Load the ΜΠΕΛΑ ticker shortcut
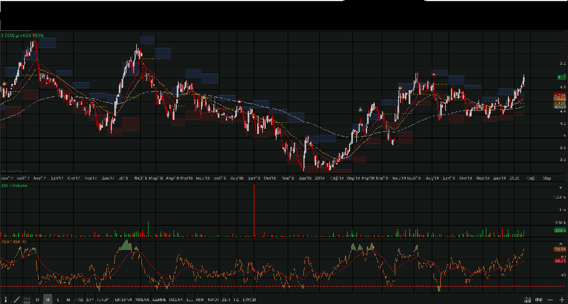568x304 pixels. (141, 299)
